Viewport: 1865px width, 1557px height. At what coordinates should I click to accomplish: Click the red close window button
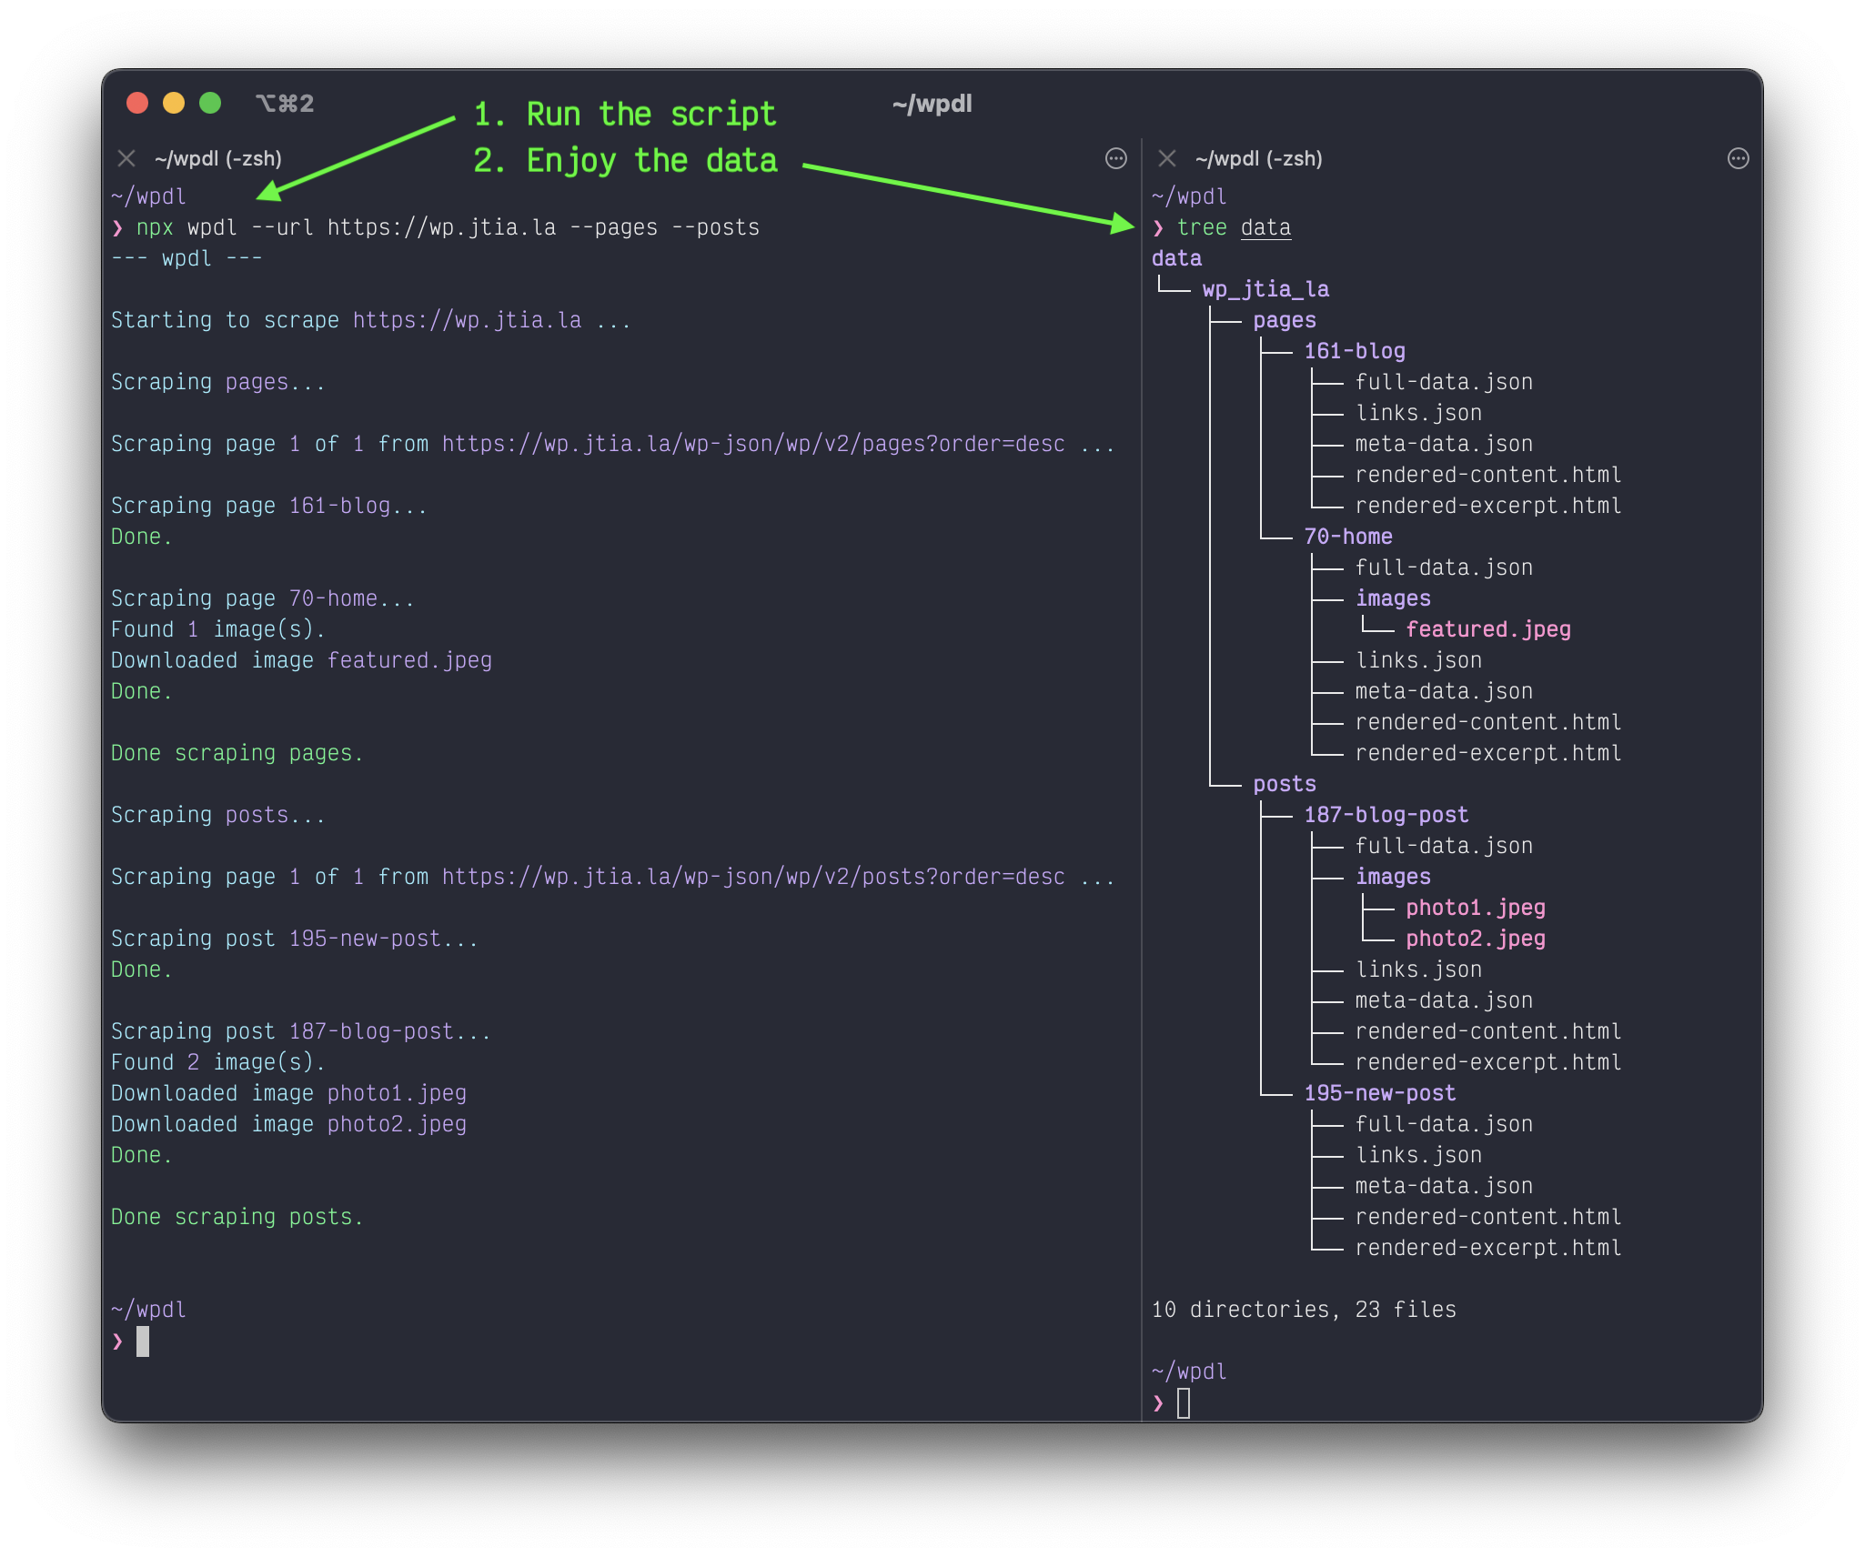tap(137, 104)
